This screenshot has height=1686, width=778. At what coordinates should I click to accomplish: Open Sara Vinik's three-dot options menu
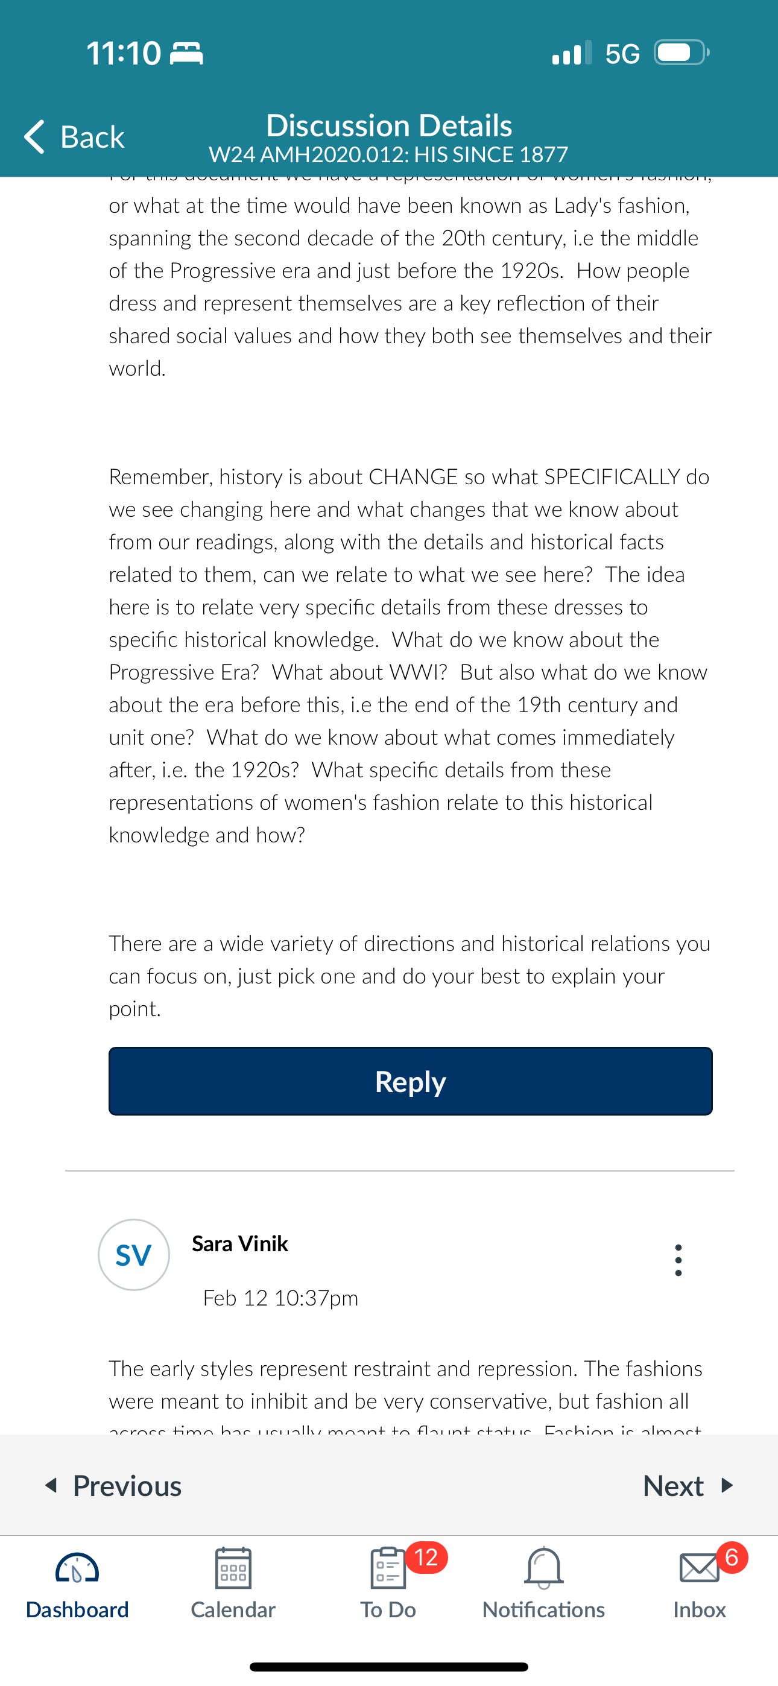678,1260
